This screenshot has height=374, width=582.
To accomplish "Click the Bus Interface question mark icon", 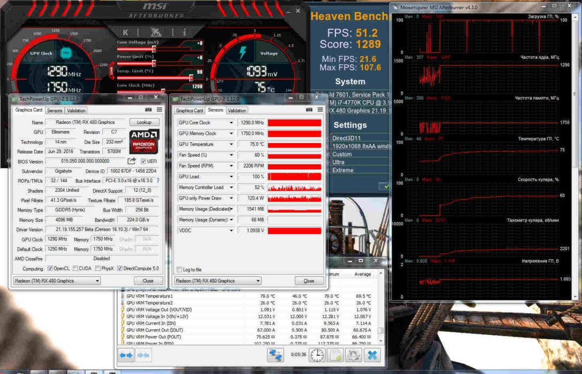I will (x=158, y=181).
